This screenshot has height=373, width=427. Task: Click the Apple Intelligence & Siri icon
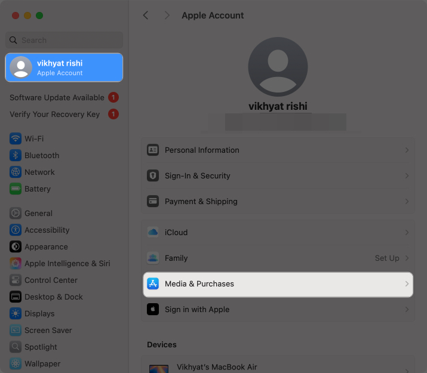(x=16, y=263)
